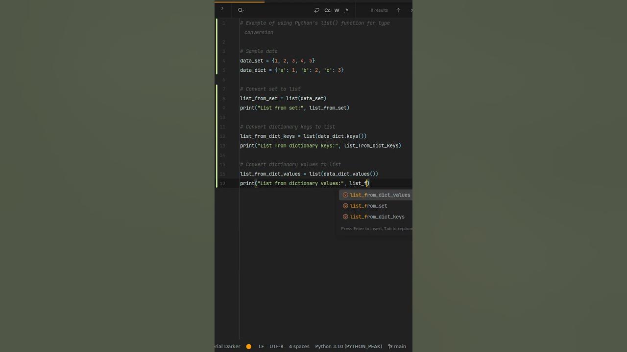Click variable icon beside list_from_dict_keys suggestion
The image size is (627, 352).
point(345,217)
